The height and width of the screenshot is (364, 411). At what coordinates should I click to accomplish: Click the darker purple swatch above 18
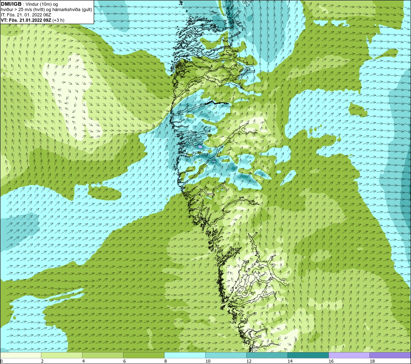tap(390, 355)
